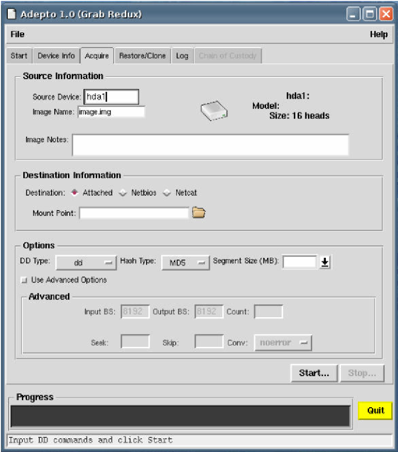Open the Hash Type MD5 dropdown

click(x=185, y=263)
